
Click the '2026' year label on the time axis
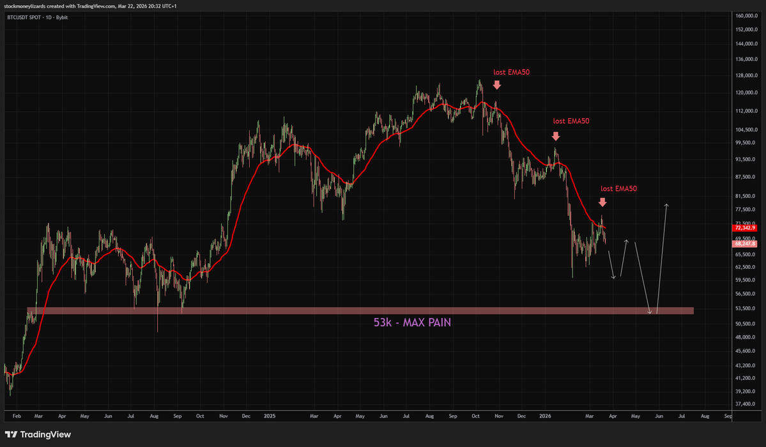tap(545, 416)
